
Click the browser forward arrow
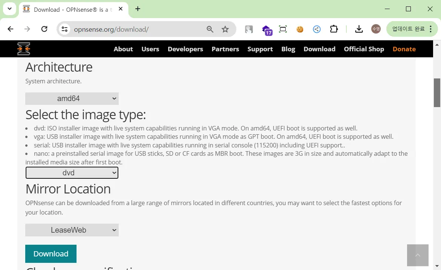[x=27, y=29]
